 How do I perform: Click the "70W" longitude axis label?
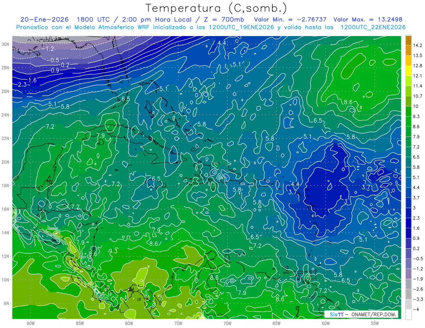point(227,323)
